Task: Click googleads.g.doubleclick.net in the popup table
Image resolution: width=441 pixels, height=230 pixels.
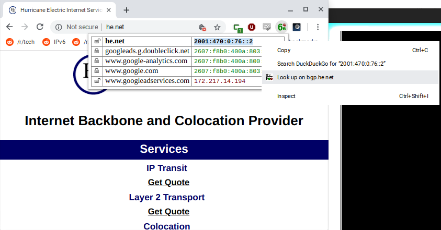Action: pos(147,51)
